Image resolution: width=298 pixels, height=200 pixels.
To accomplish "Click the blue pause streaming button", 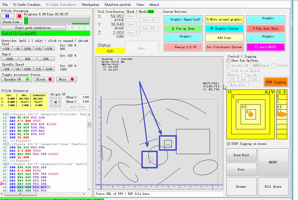I will pyautogui.click(x=7, y=16).
